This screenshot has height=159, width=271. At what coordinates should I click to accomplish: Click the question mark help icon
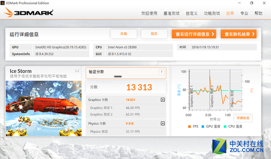162,72
